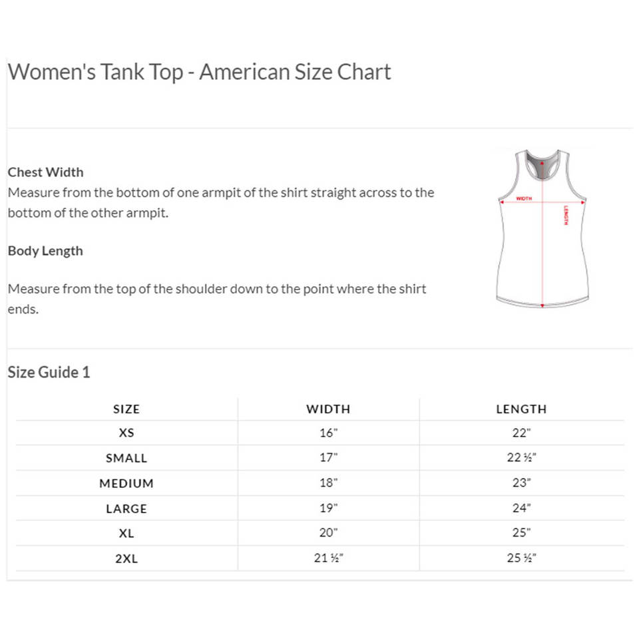Select the MEDIUM size row label

point(126,483)
